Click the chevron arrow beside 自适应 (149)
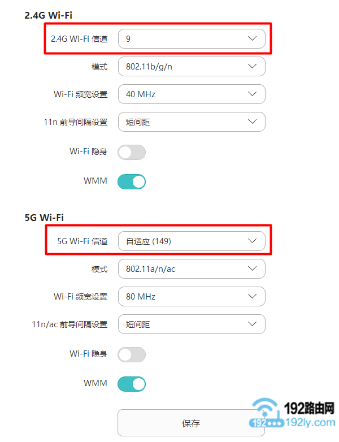339x442 pixels. 253,241
